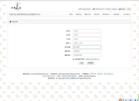Click the person icon in Sogou input bar

coord(133,100)
